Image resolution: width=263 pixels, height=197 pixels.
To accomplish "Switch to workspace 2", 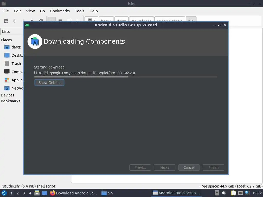I will 18,193.
